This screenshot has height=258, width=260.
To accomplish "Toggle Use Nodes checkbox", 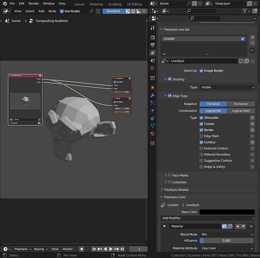I will coord(61,11).
